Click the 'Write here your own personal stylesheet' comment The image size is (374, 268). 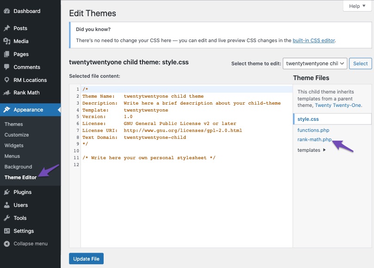[149, 157]
